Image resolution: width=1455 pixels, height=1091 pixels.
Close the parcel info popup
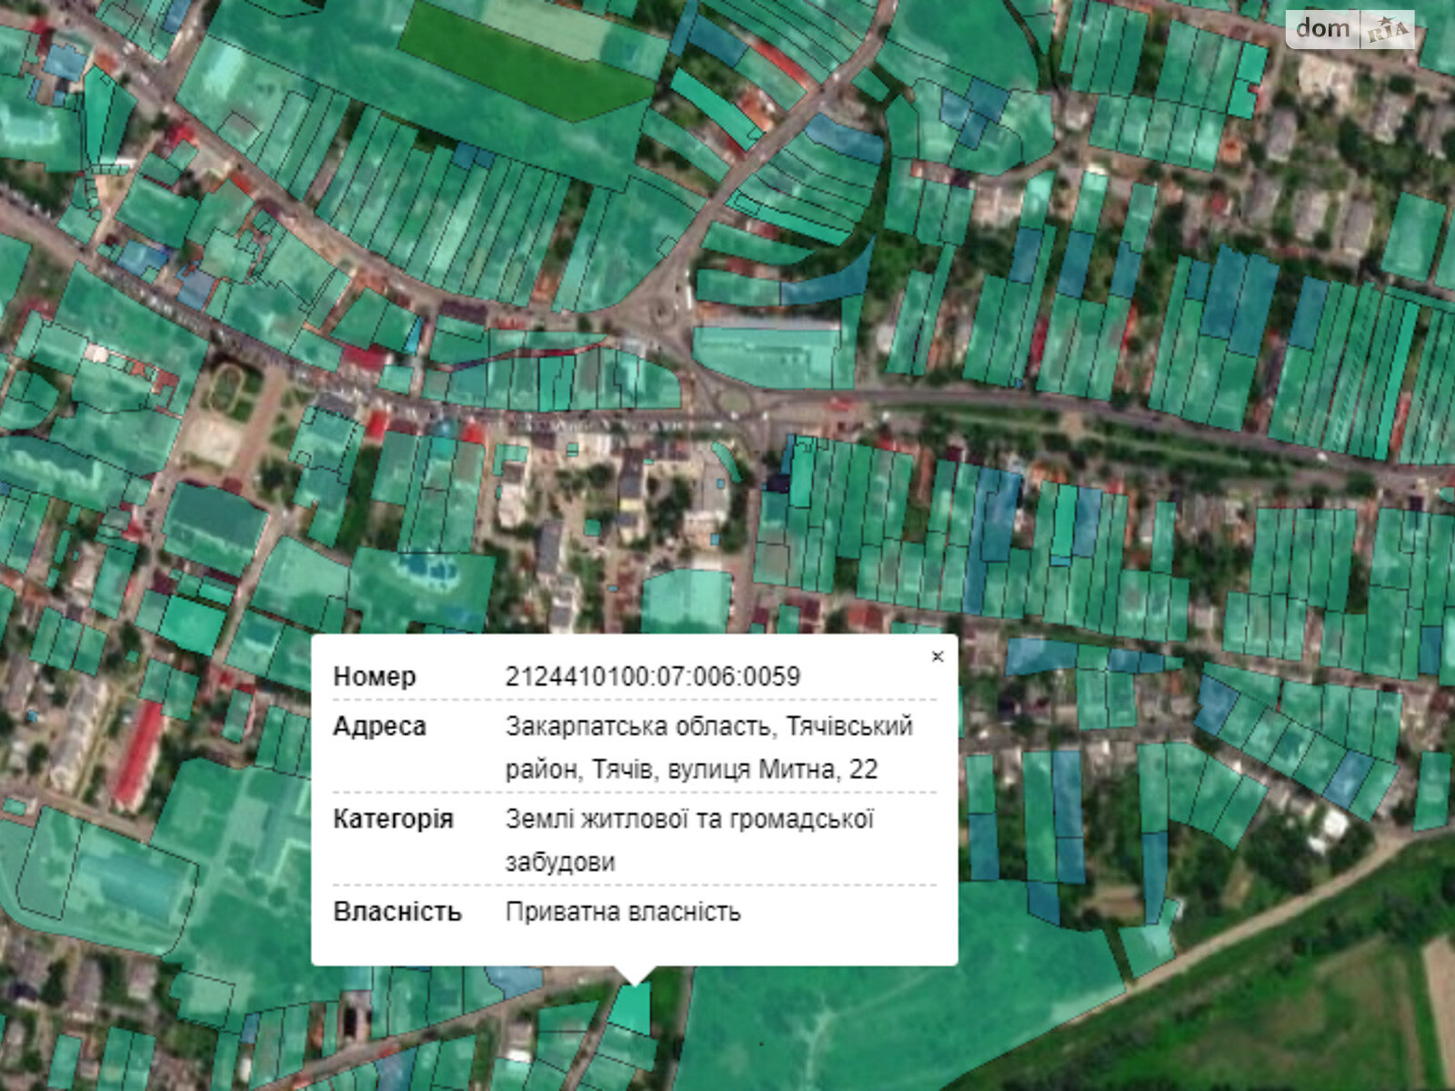pos(938,656)
